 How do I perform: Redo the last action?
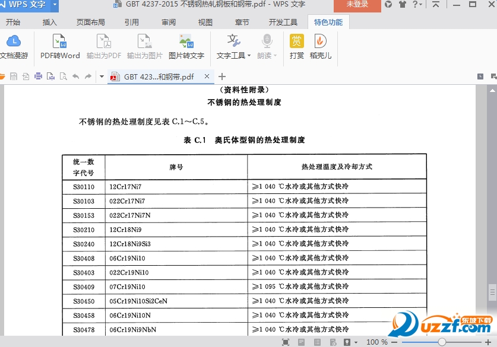pyautogui.click(x=88, y=77)
